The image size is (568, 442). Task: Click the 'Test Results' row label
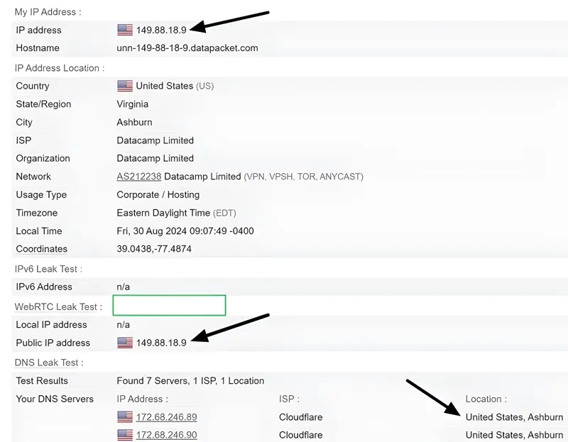click(42, 381)
